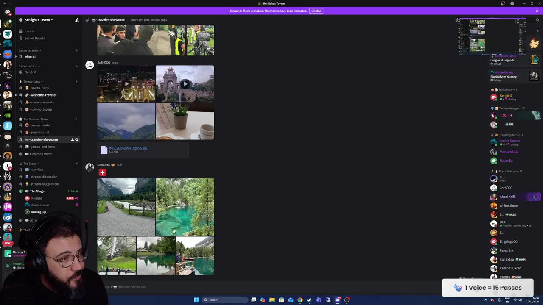Open the Events section
543x305 pixels.
point(29,31)
